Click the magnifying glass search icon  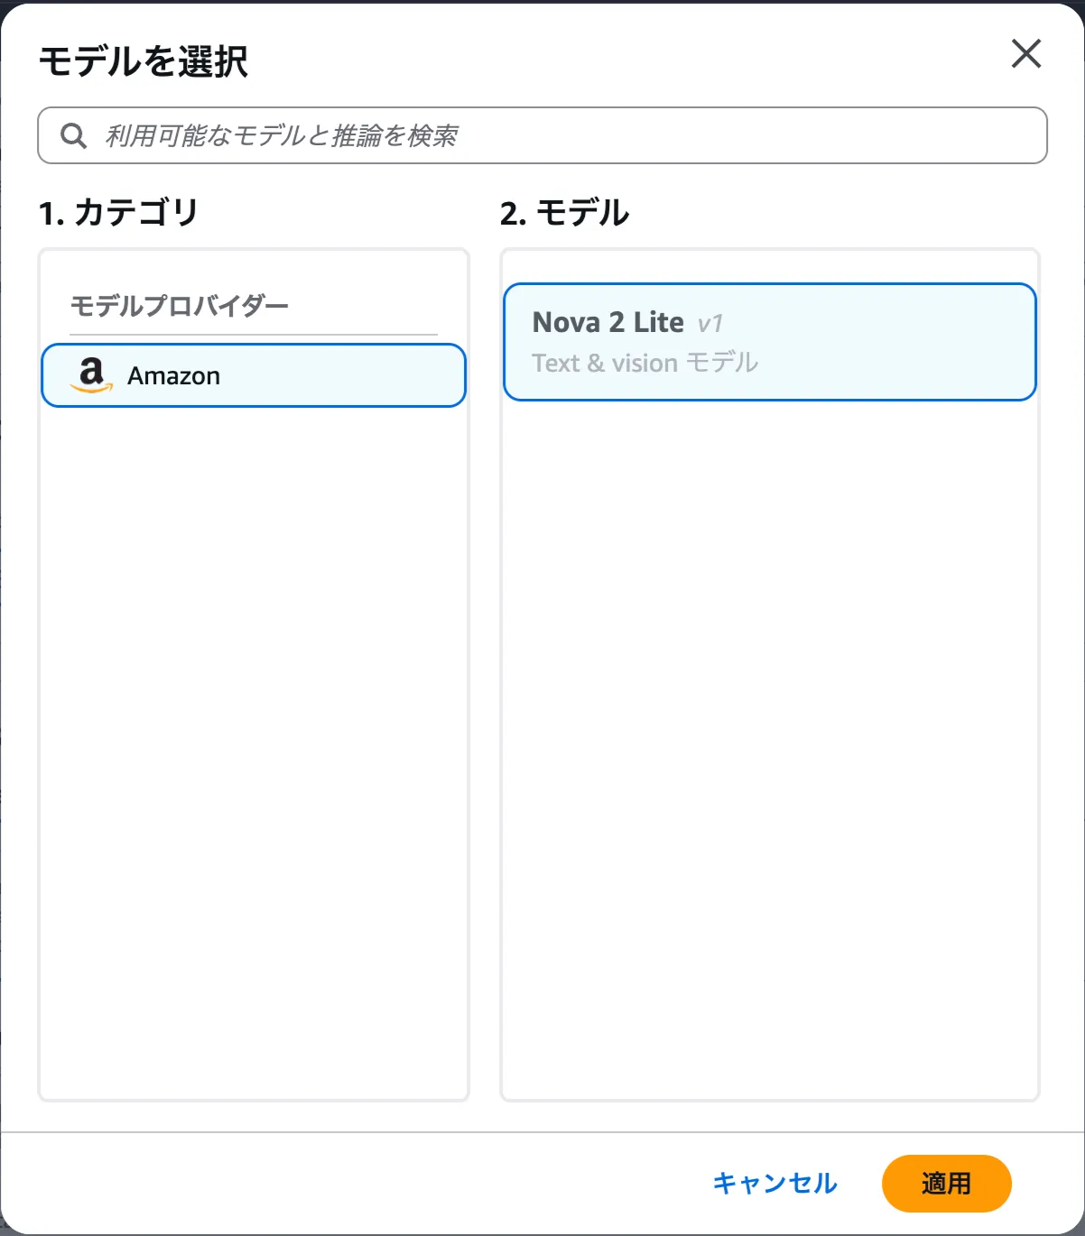pyautogui.click(x=73, y=136)
